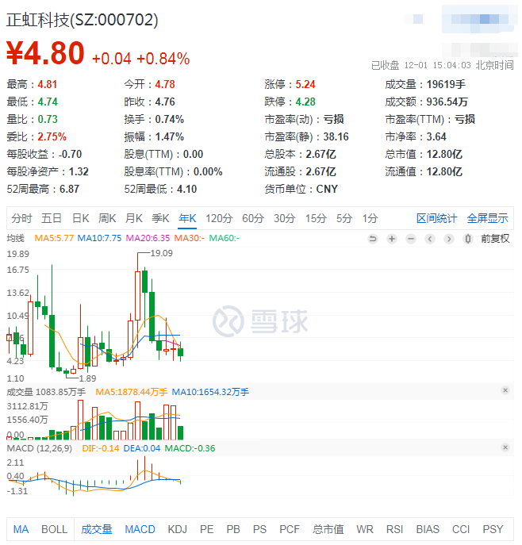Click the 1.89 low price marker
The height and width of the screenshot is (545, 522).
pos(87,379)
